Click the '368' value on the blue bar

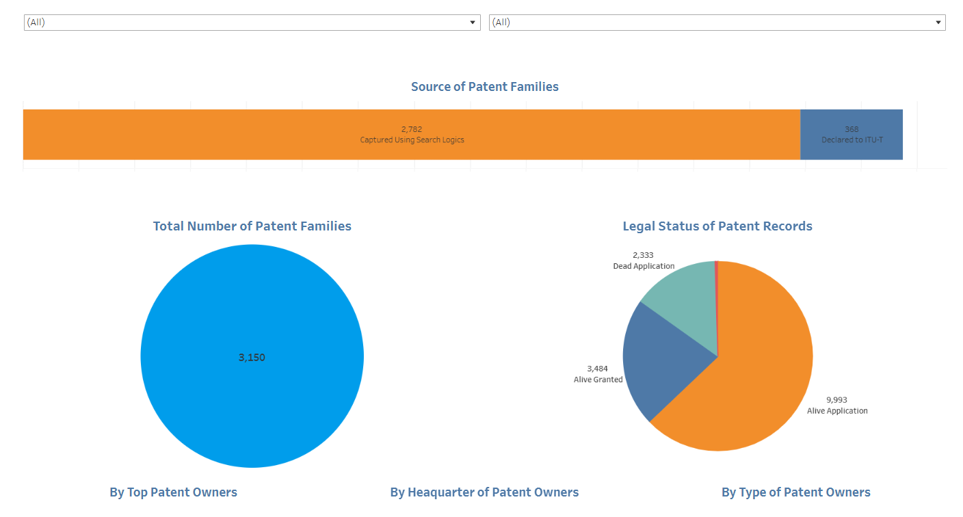(x=852, y=129)
